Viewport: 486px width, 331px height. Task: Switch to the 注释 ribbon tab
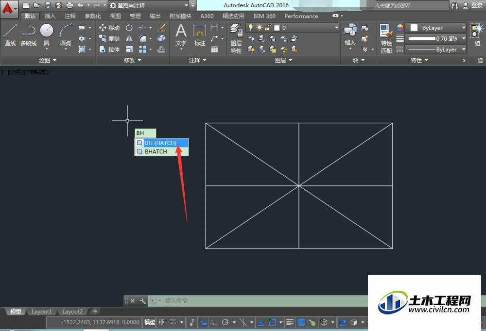click(x=69, y=16)
